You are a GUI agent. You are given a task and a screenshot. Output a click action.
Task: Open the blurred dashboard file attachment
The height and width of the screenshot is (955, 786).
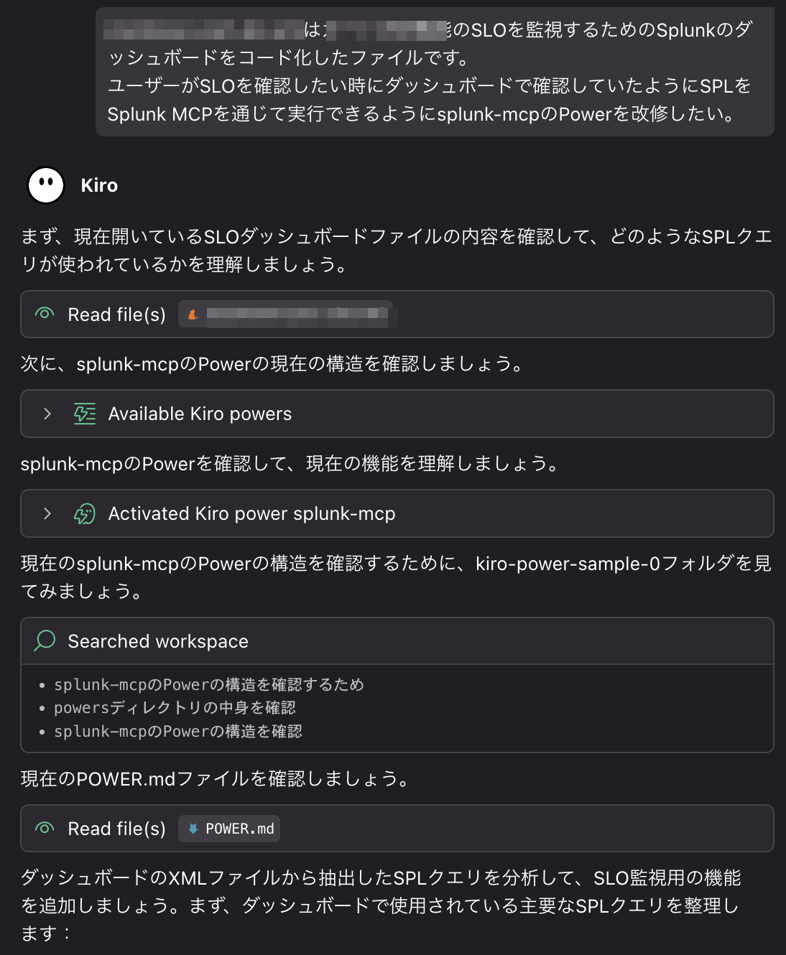287,315
